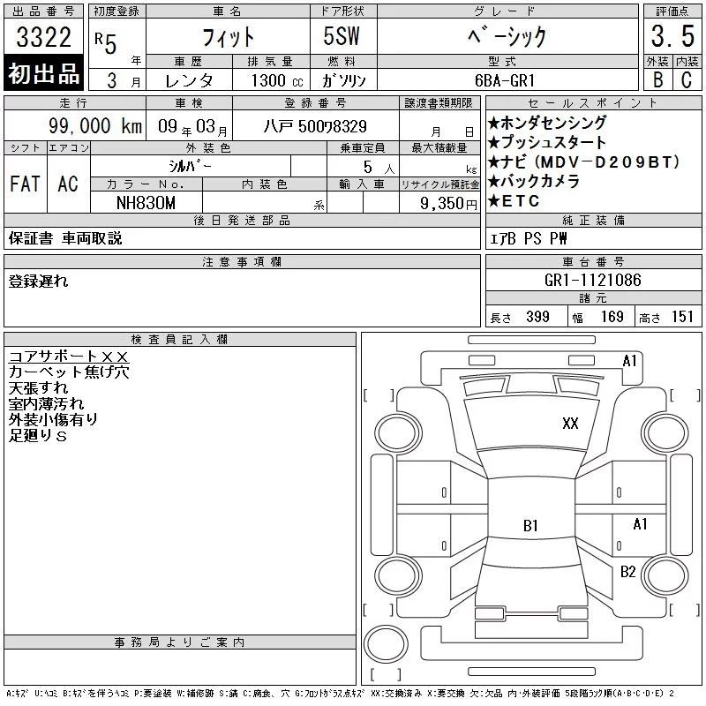Click the black 初出品 badge
Viewport: 706px width, 706px height.
click(x=43, y=73)
